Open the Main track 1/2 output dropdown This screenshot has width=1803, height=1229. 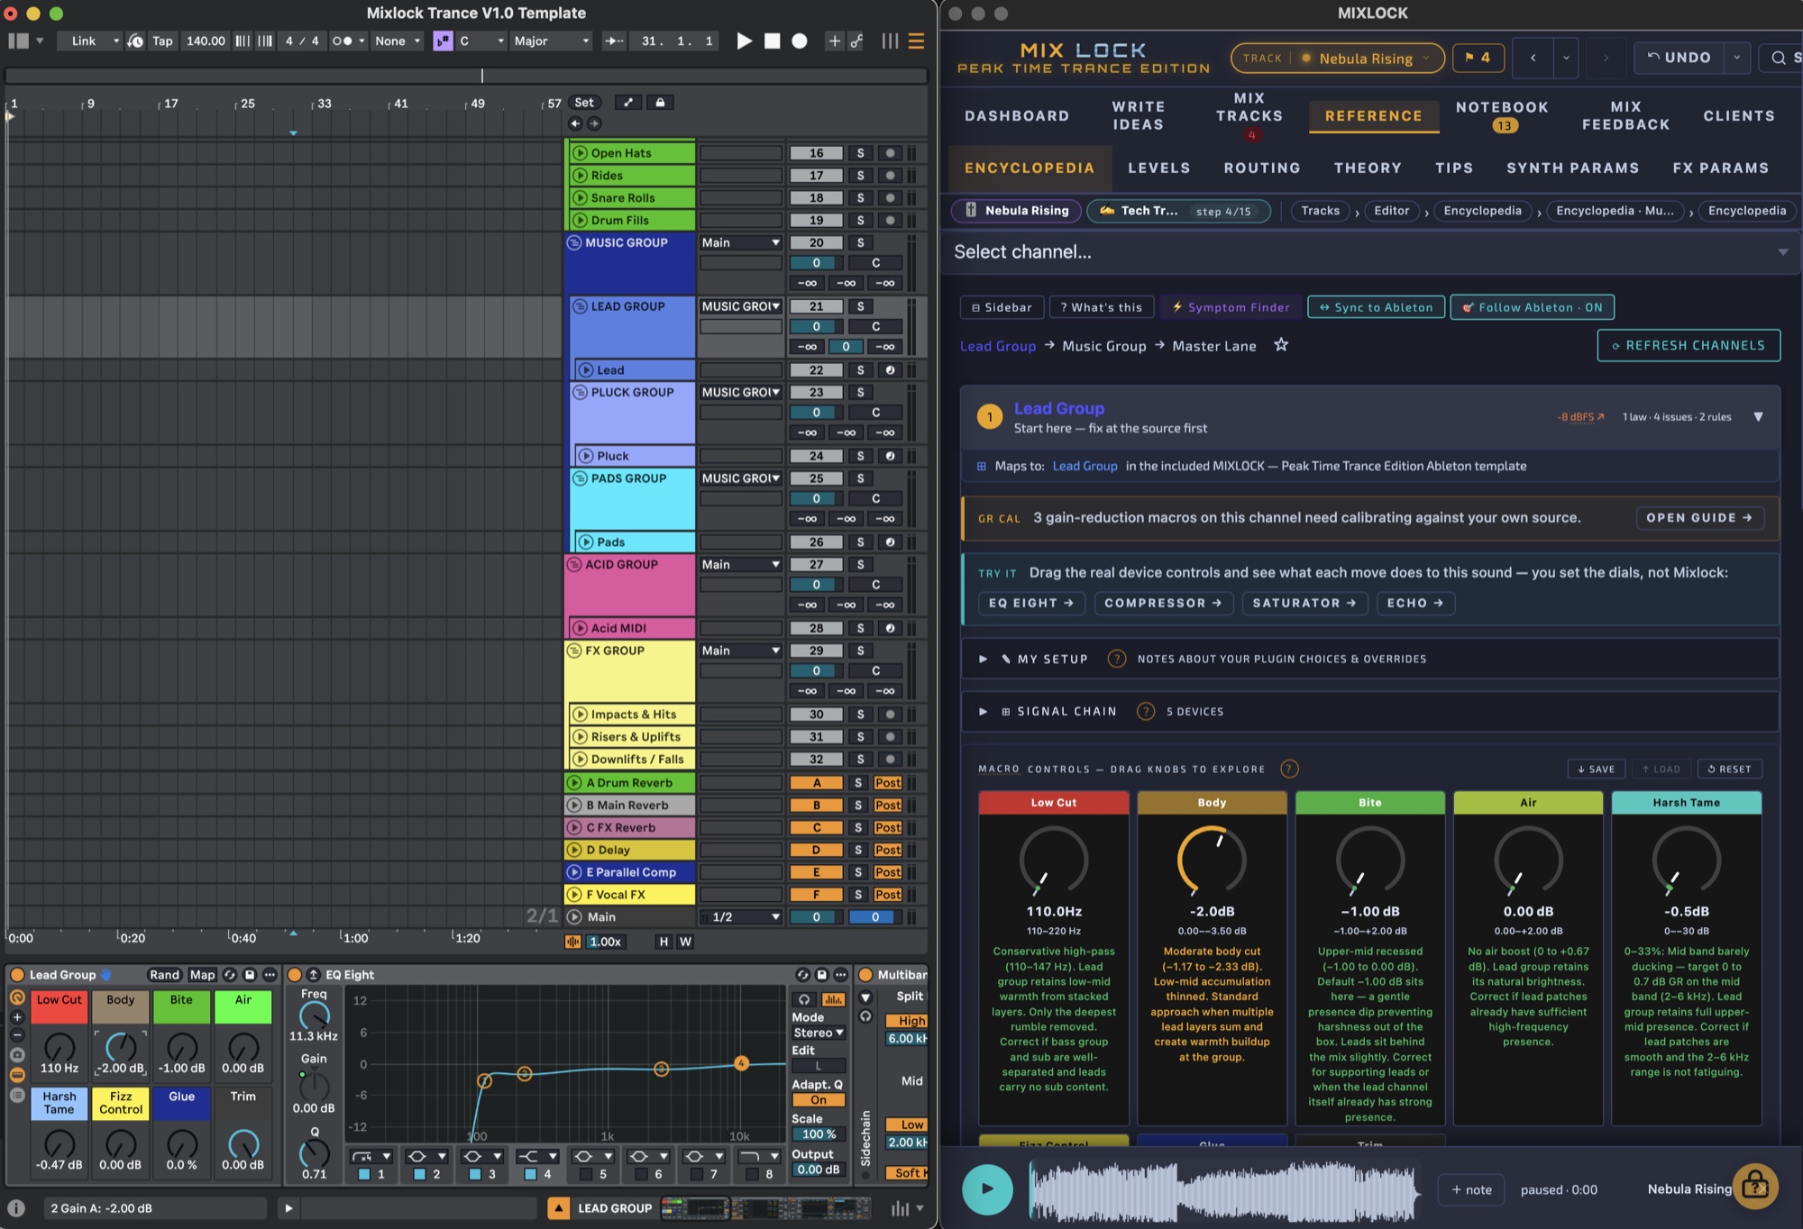pyautogui.click(x=741, y=917)
